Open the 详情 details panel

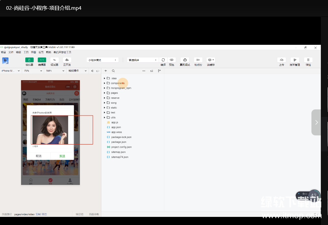(308, 60)
